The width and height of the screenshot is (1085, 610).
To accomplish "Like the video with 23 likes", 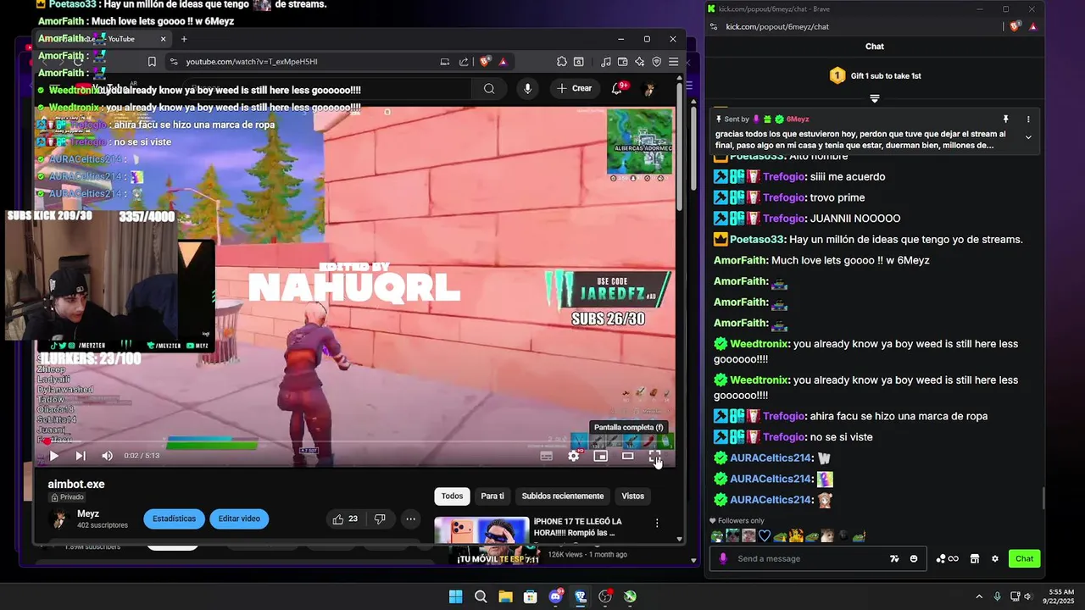I will pyautogui.click(x=346, y=518).
